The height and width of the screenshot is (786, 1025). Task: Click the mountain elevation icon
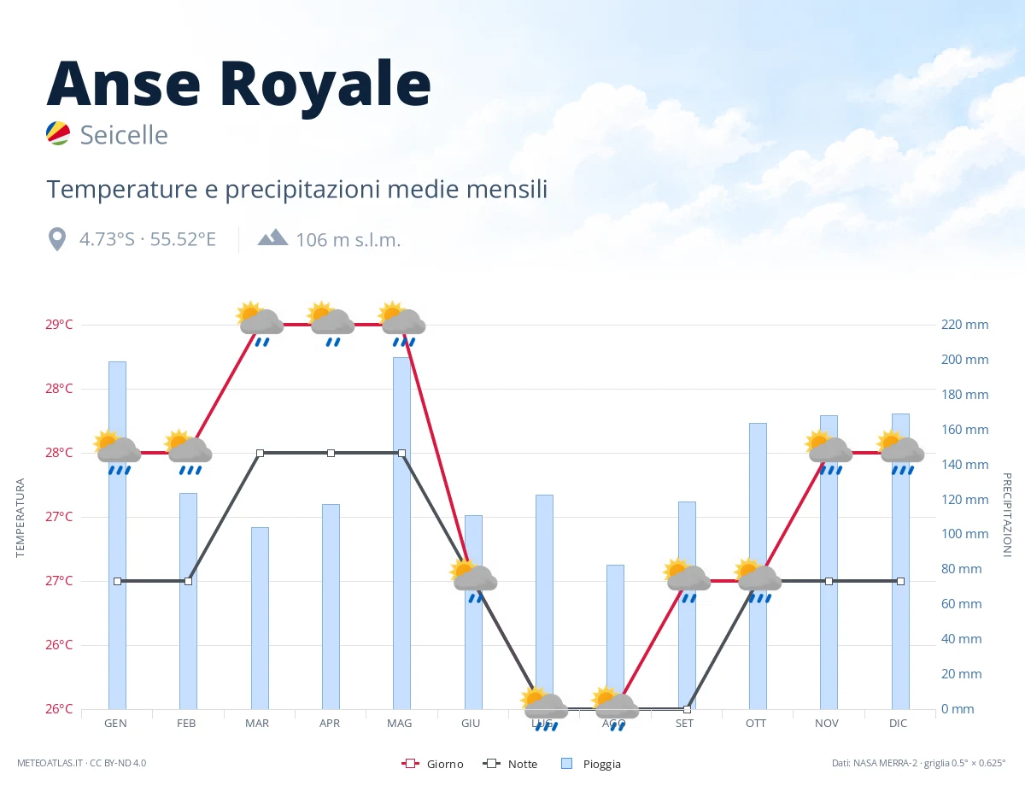click(x=272, y=237)
